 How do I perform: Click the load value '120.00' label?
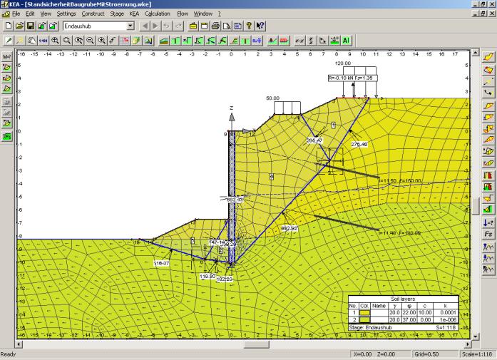(343, 63)
